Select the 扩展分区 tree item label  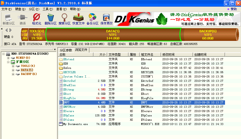tap(23, 62)
